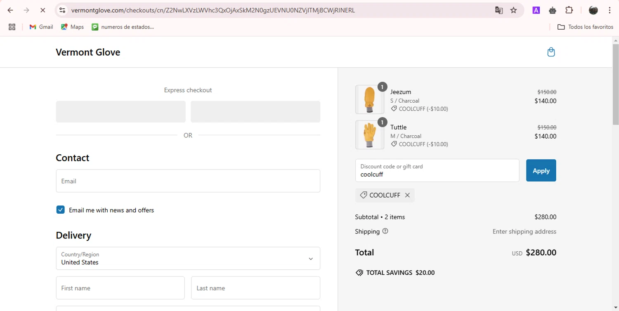This screenshot has height=311, width=619.
Task: Click the Jeezum glove thumbnail
Action: pos(369,99)
